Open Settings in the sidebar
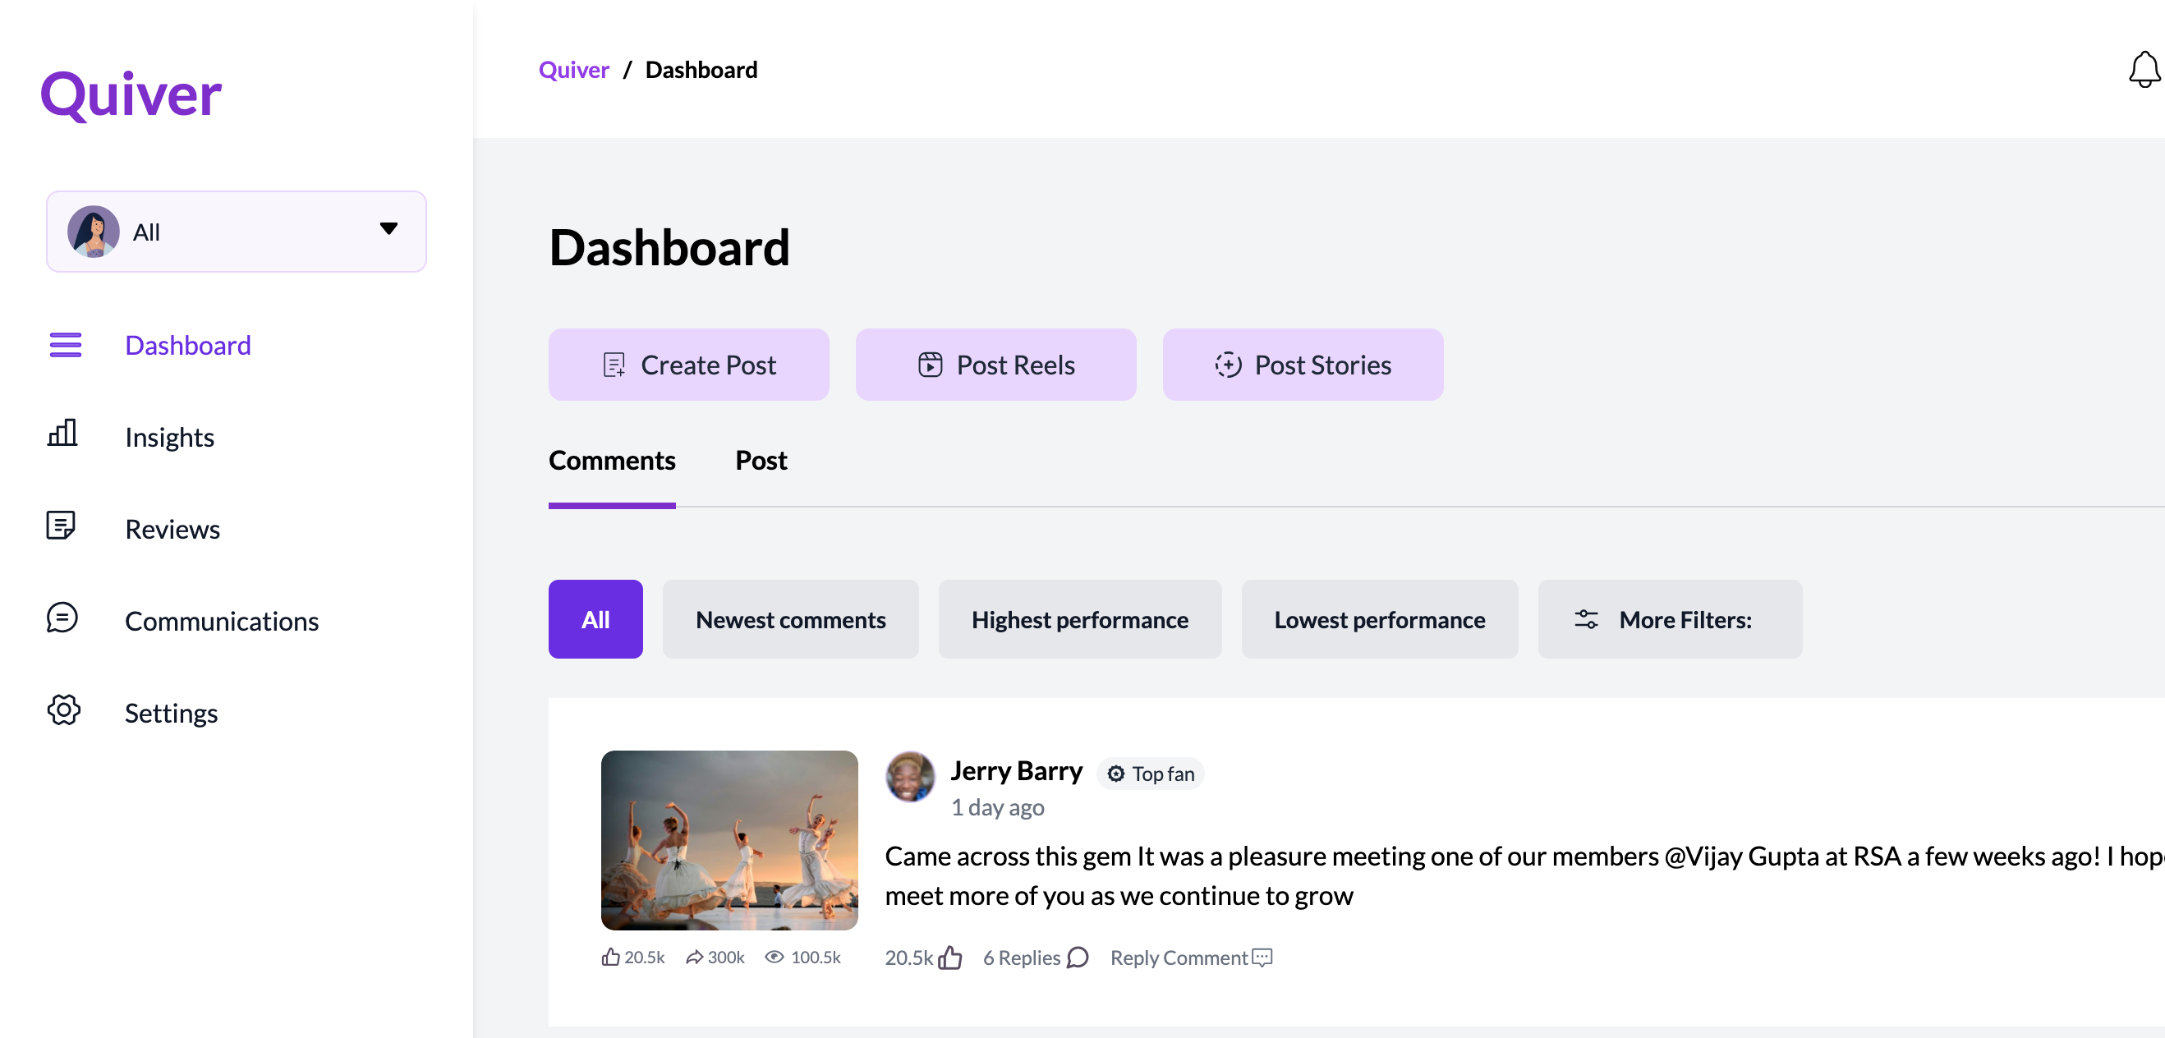The height and width of the screenshot is (1038, 2165). [x=172, y=713]
